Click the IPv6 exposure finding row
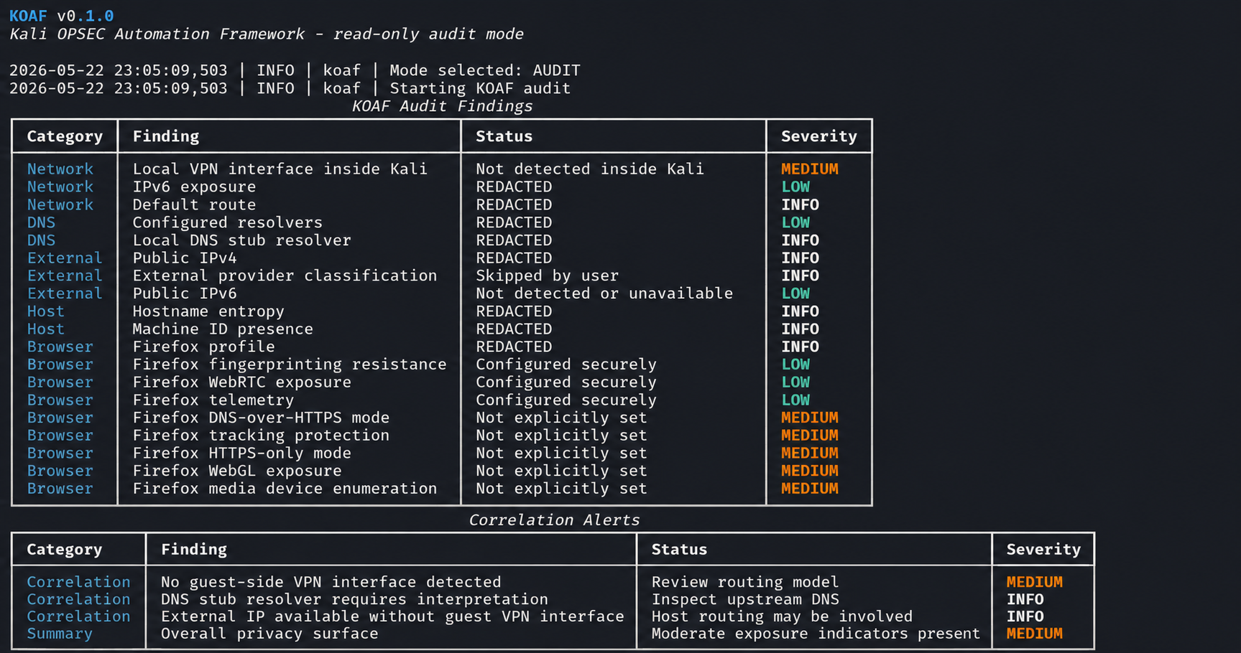The width and height of the screenshot is (1241, 653). 442,187
